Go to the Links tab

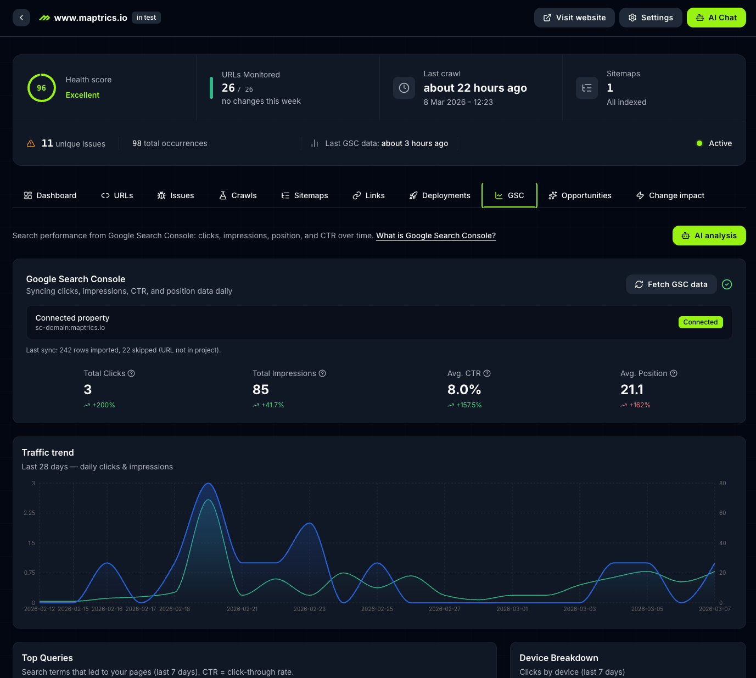point(368,195)
